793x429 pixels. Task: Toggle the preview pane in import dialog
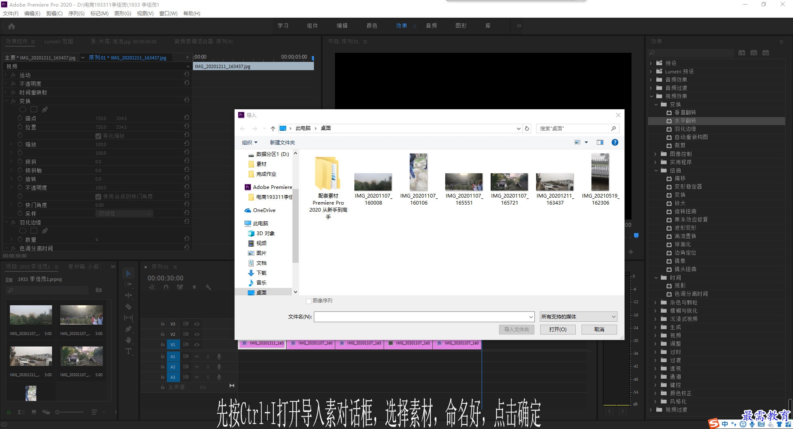pyautogui.click(x=600, y=142)
